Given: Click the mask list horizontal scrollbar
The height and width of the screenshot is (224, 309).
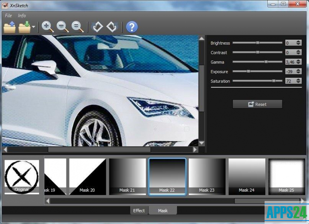Looking at the screenshot, I should coord(174,201).
